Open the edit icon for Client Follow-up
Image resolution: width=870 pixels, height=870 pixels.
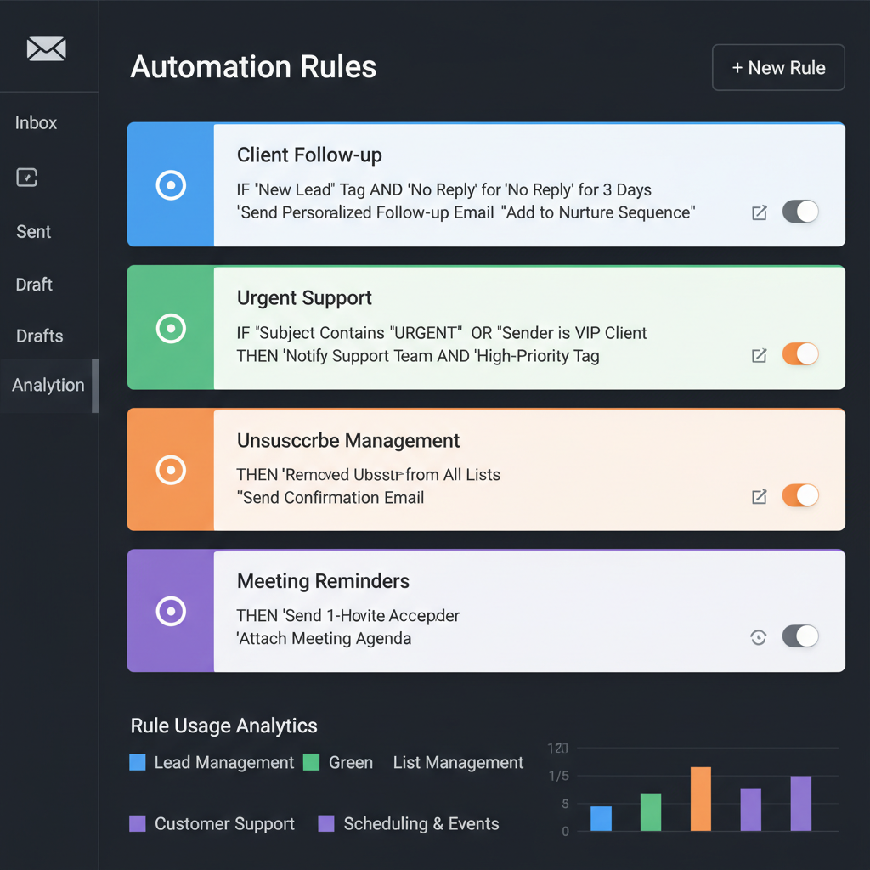point(760,213)
